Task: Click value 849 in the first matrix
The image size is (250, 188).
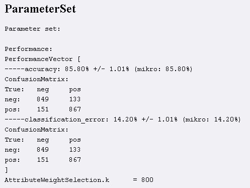Action: 43,99
